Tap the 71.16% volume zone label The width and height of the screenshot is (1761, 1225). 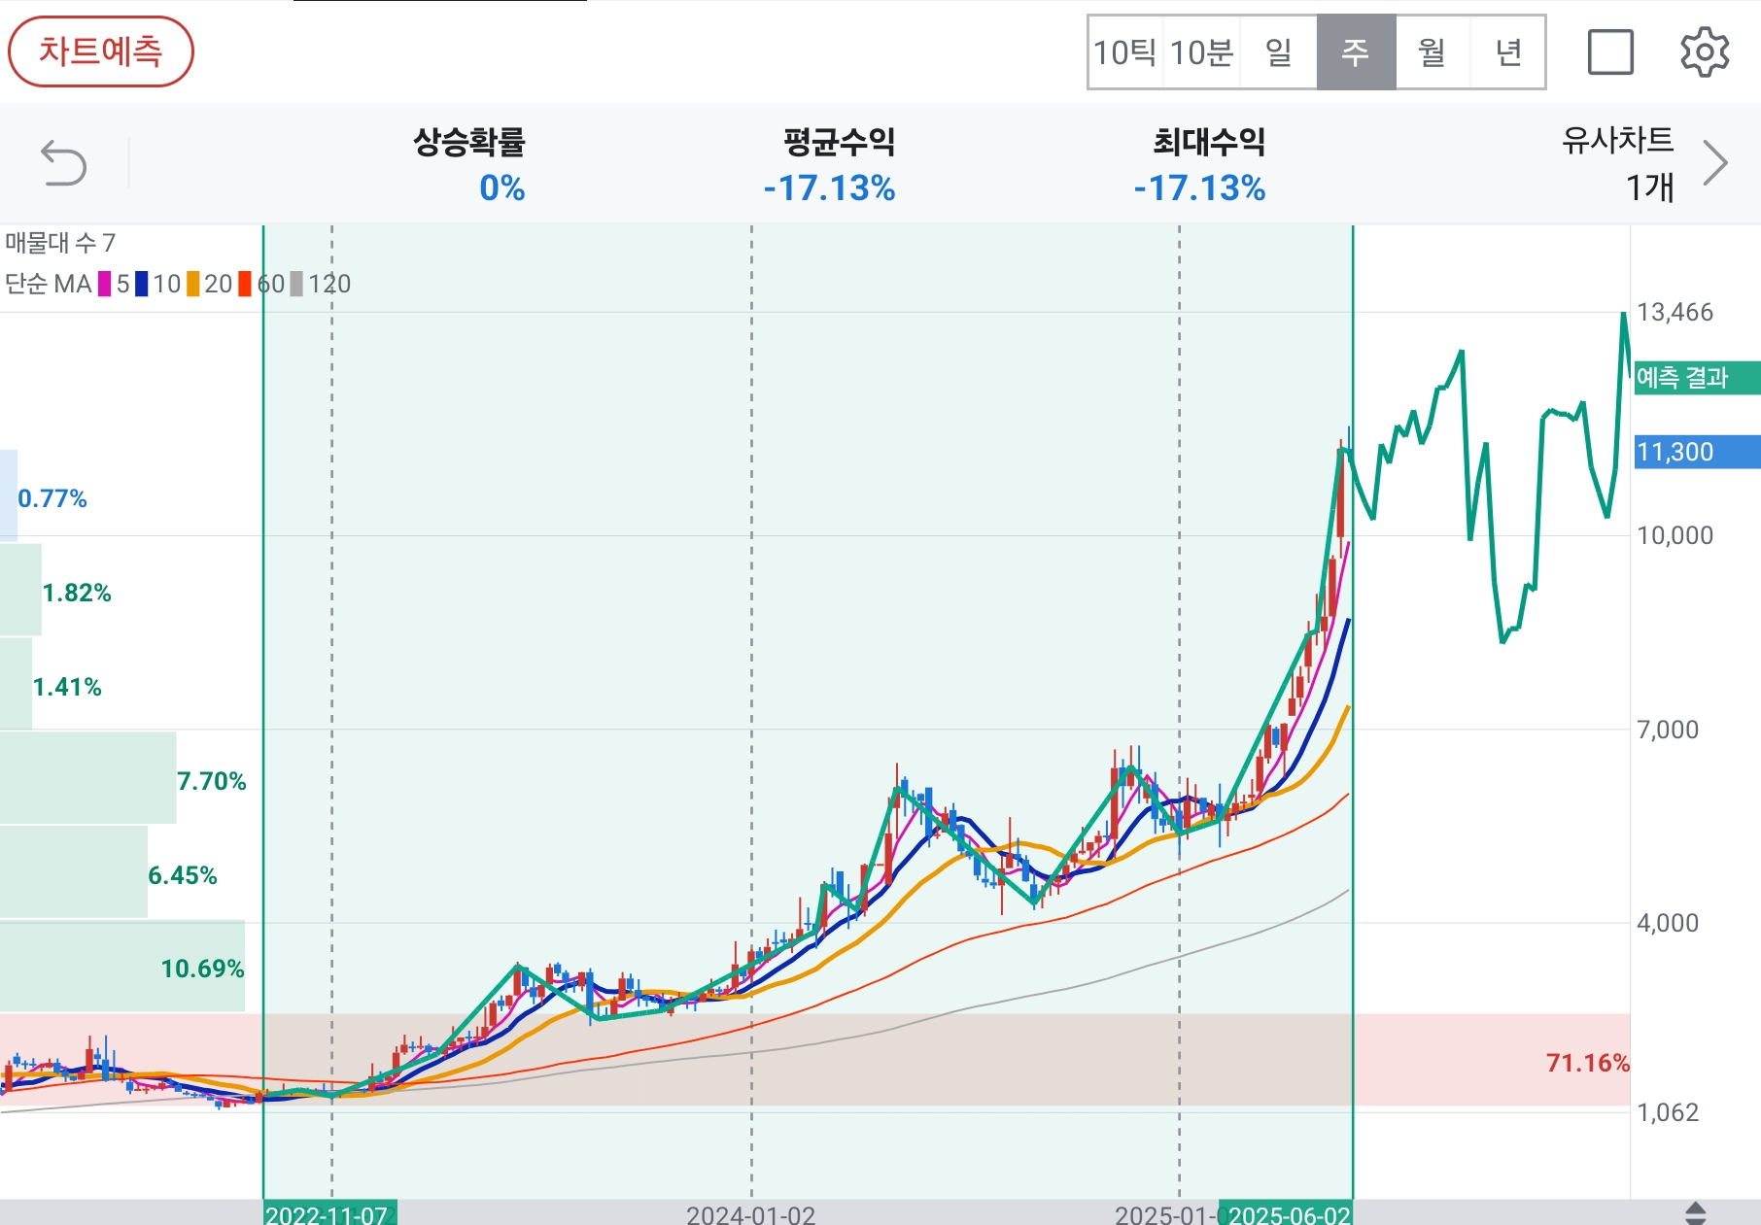point(1587,1063)
